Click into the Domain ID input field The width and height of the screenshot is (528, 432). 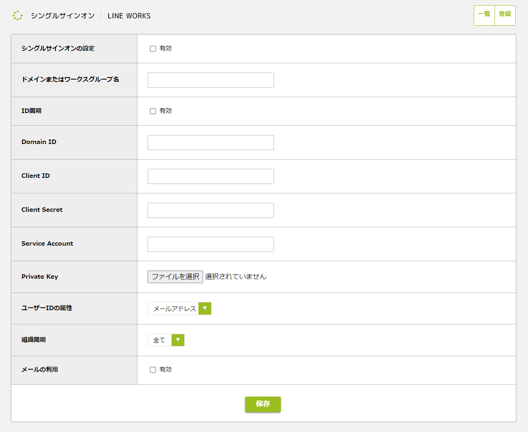tap(210, 142)
